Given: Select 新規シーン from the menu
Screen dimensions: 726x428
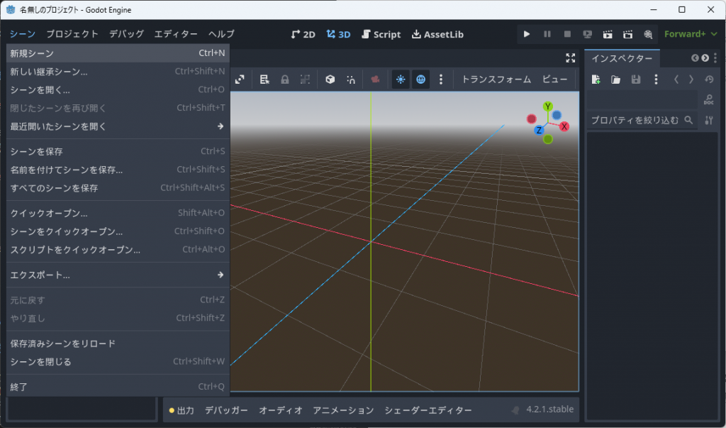Looking at the screenshot, I should (118, 53).
